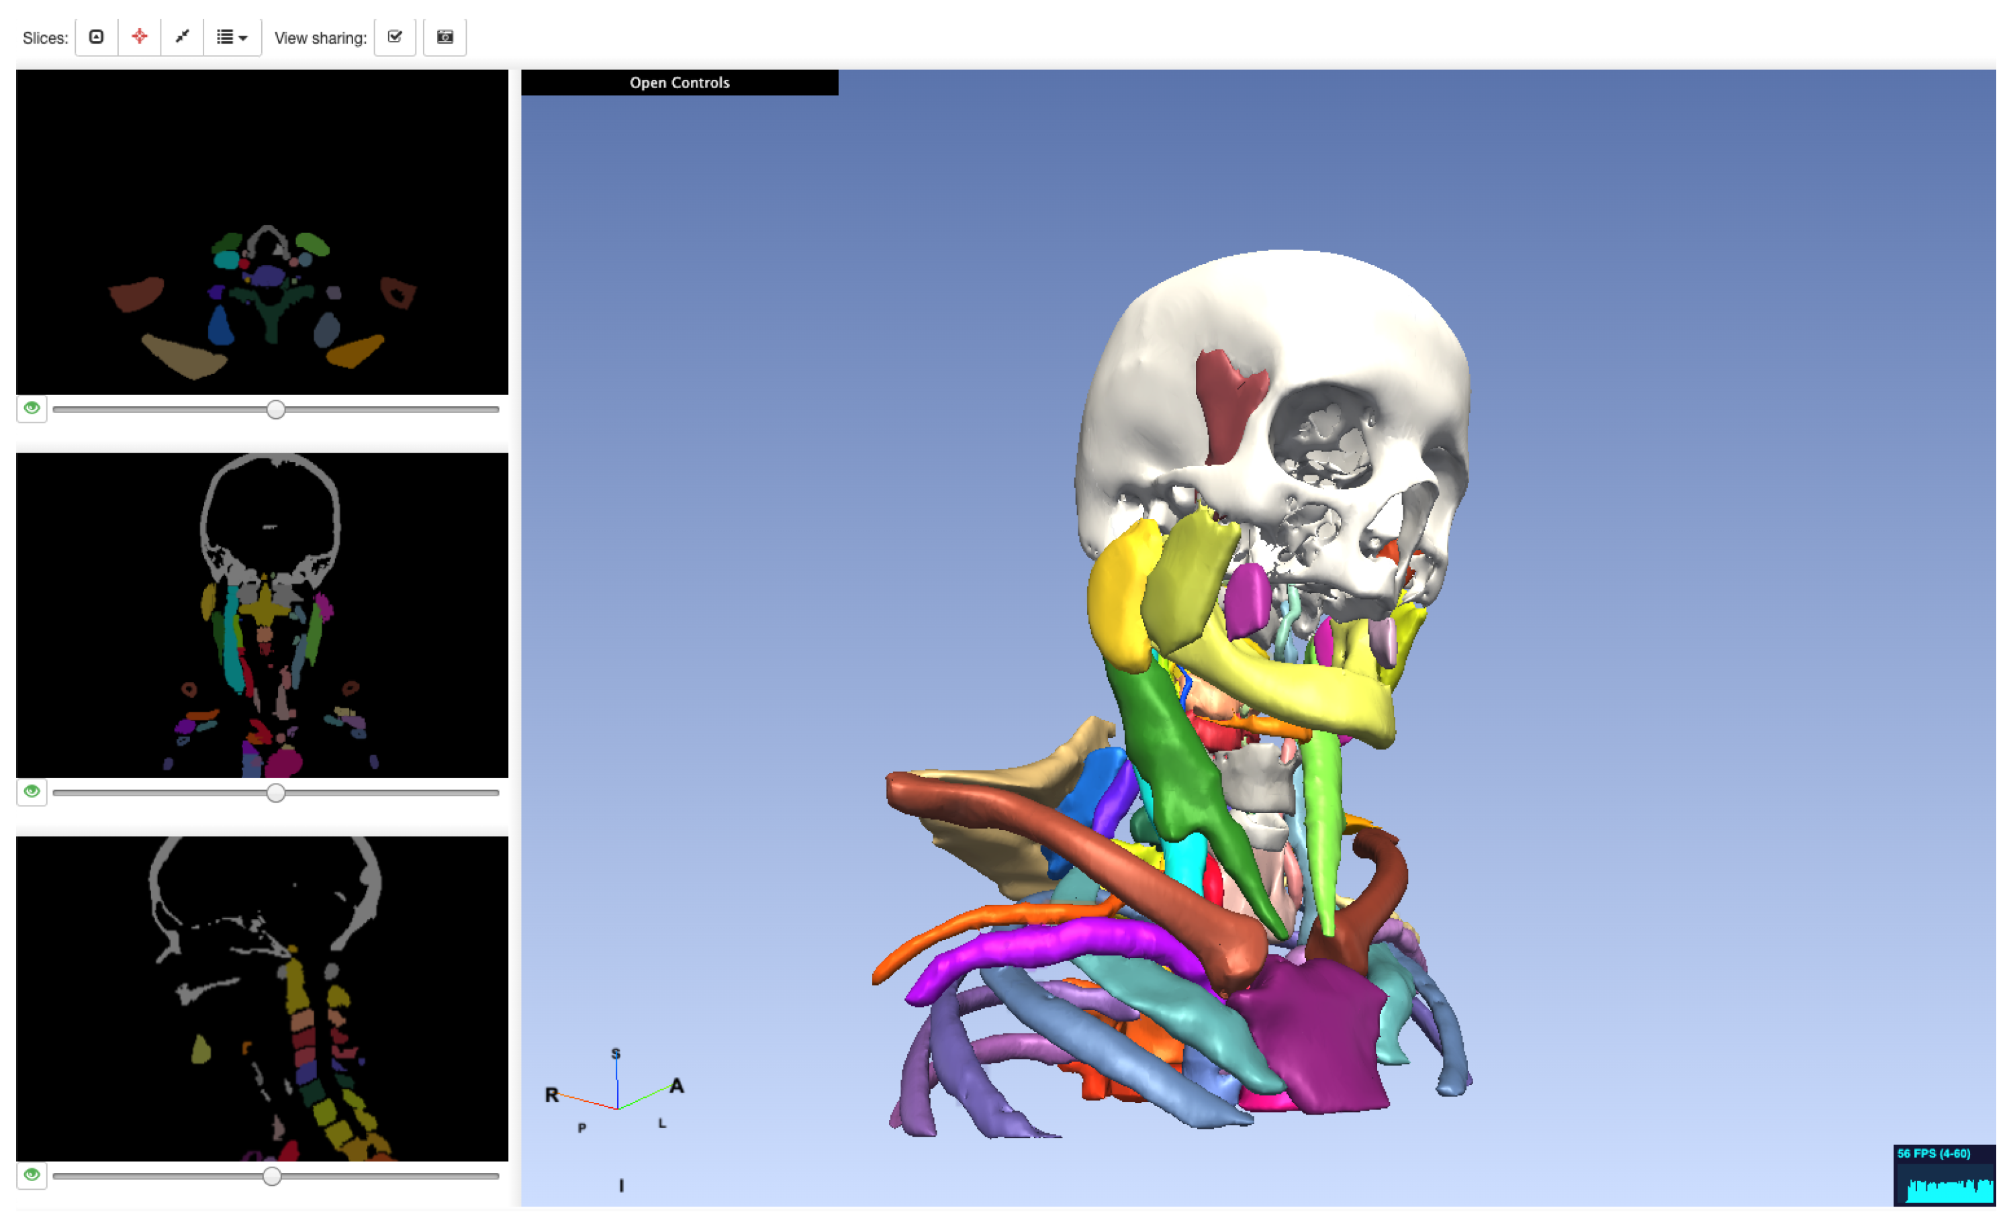Click the FPS performance counter panel
This screenshot has height=1222, width=2009.
point(1944,1175)
